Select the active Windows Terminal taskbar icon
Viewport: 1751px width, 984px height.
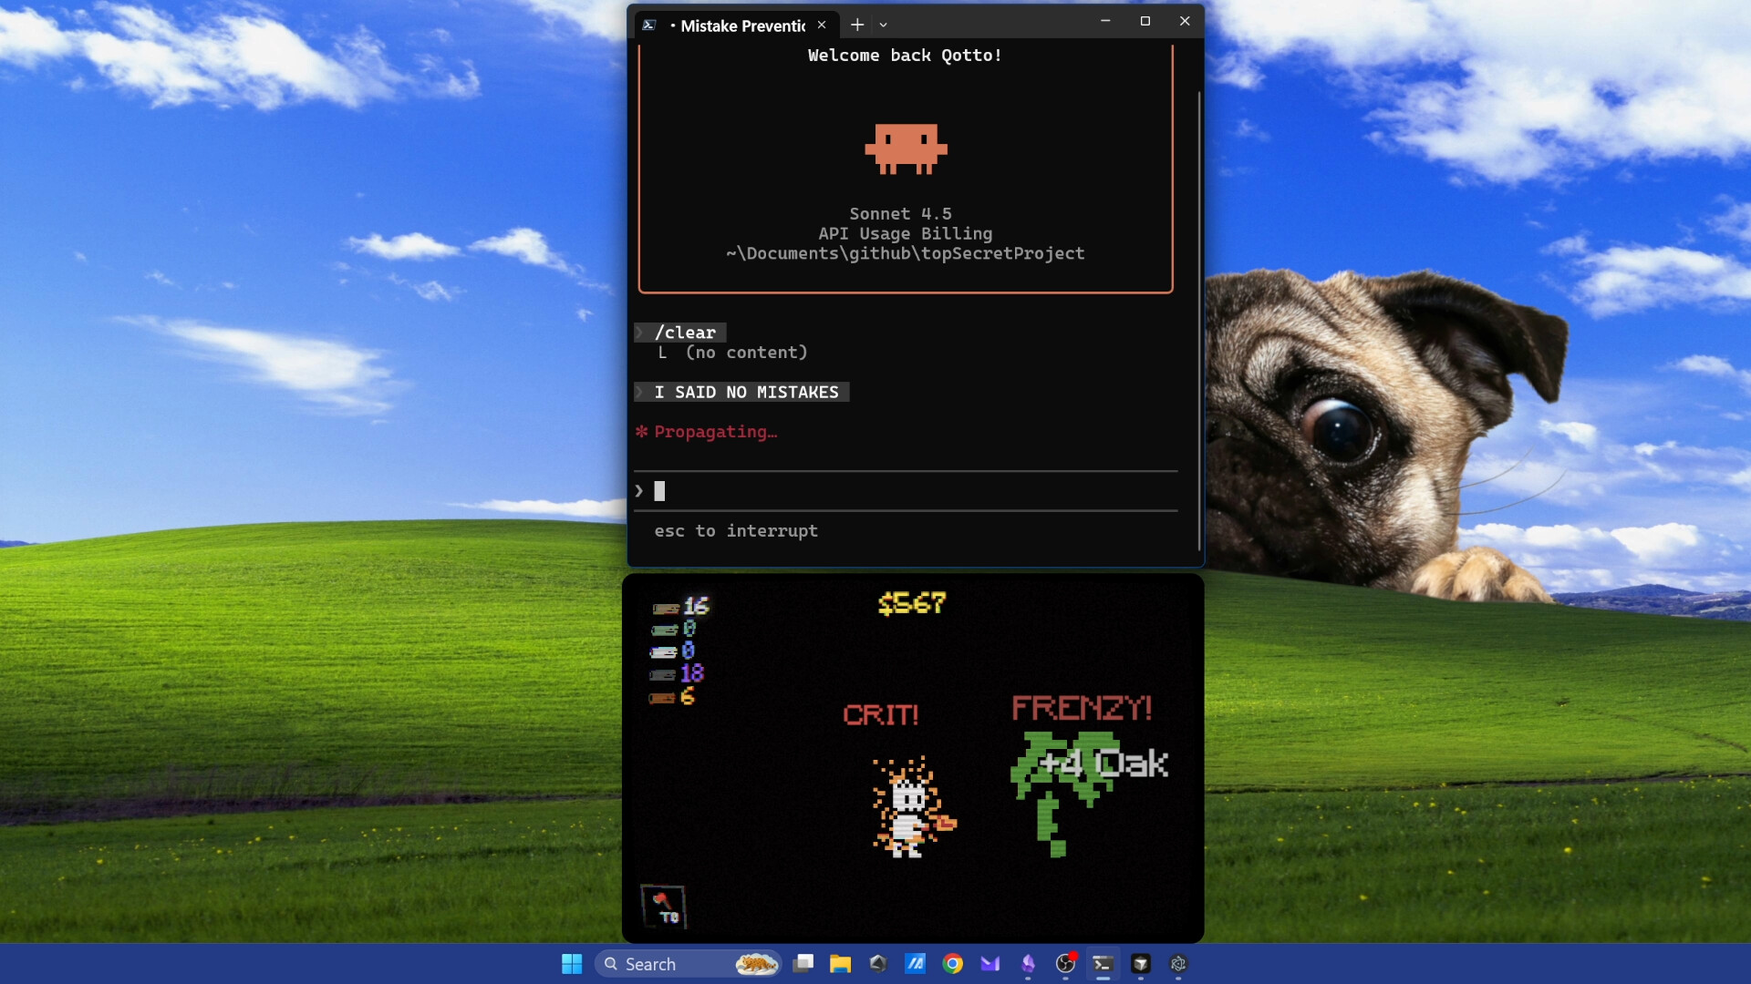point(1103,964)
